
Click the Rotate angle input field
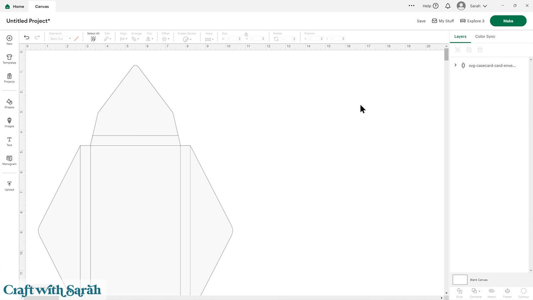(288, 39)
